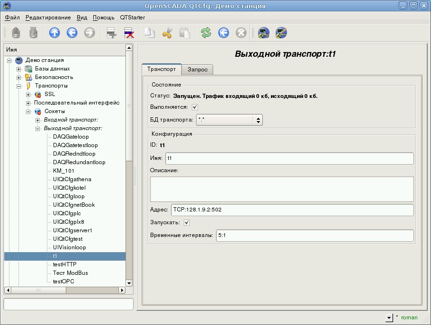The width and height of the screenshot is (431, 325).
Task: Click the Адрес input field
Action: pos(292,210)
